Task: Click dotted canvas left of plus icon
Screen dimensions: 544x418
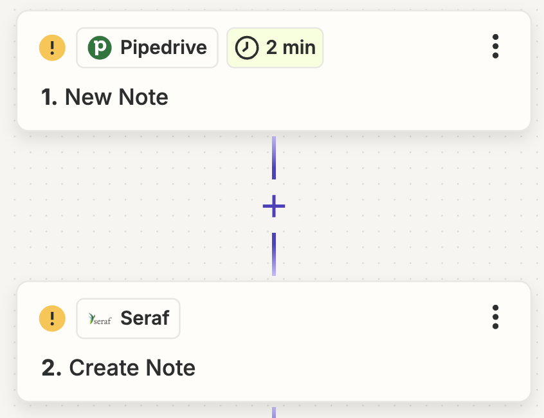Action: click(139, 206)
